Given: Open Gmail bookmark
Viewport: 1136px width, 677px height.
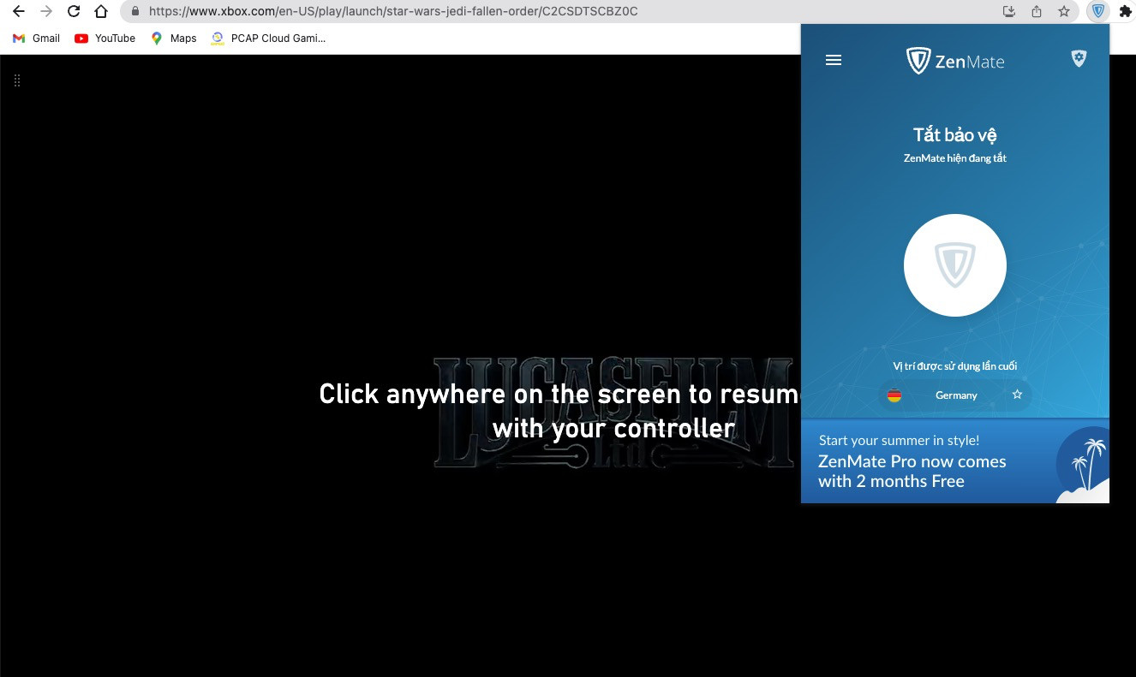Looking at the screenshot, I should click(36, 38).
